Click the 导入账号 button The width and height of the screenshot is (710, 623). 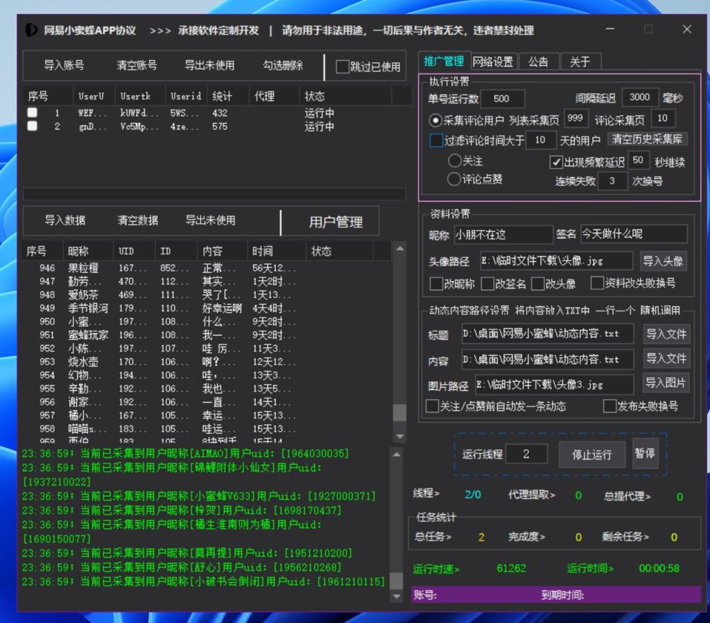tap(64, 66)
